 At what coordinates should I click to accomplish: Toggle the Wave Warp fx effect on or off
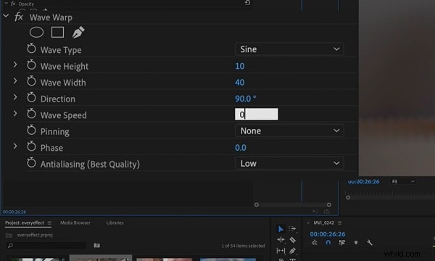tap(19, 17)
